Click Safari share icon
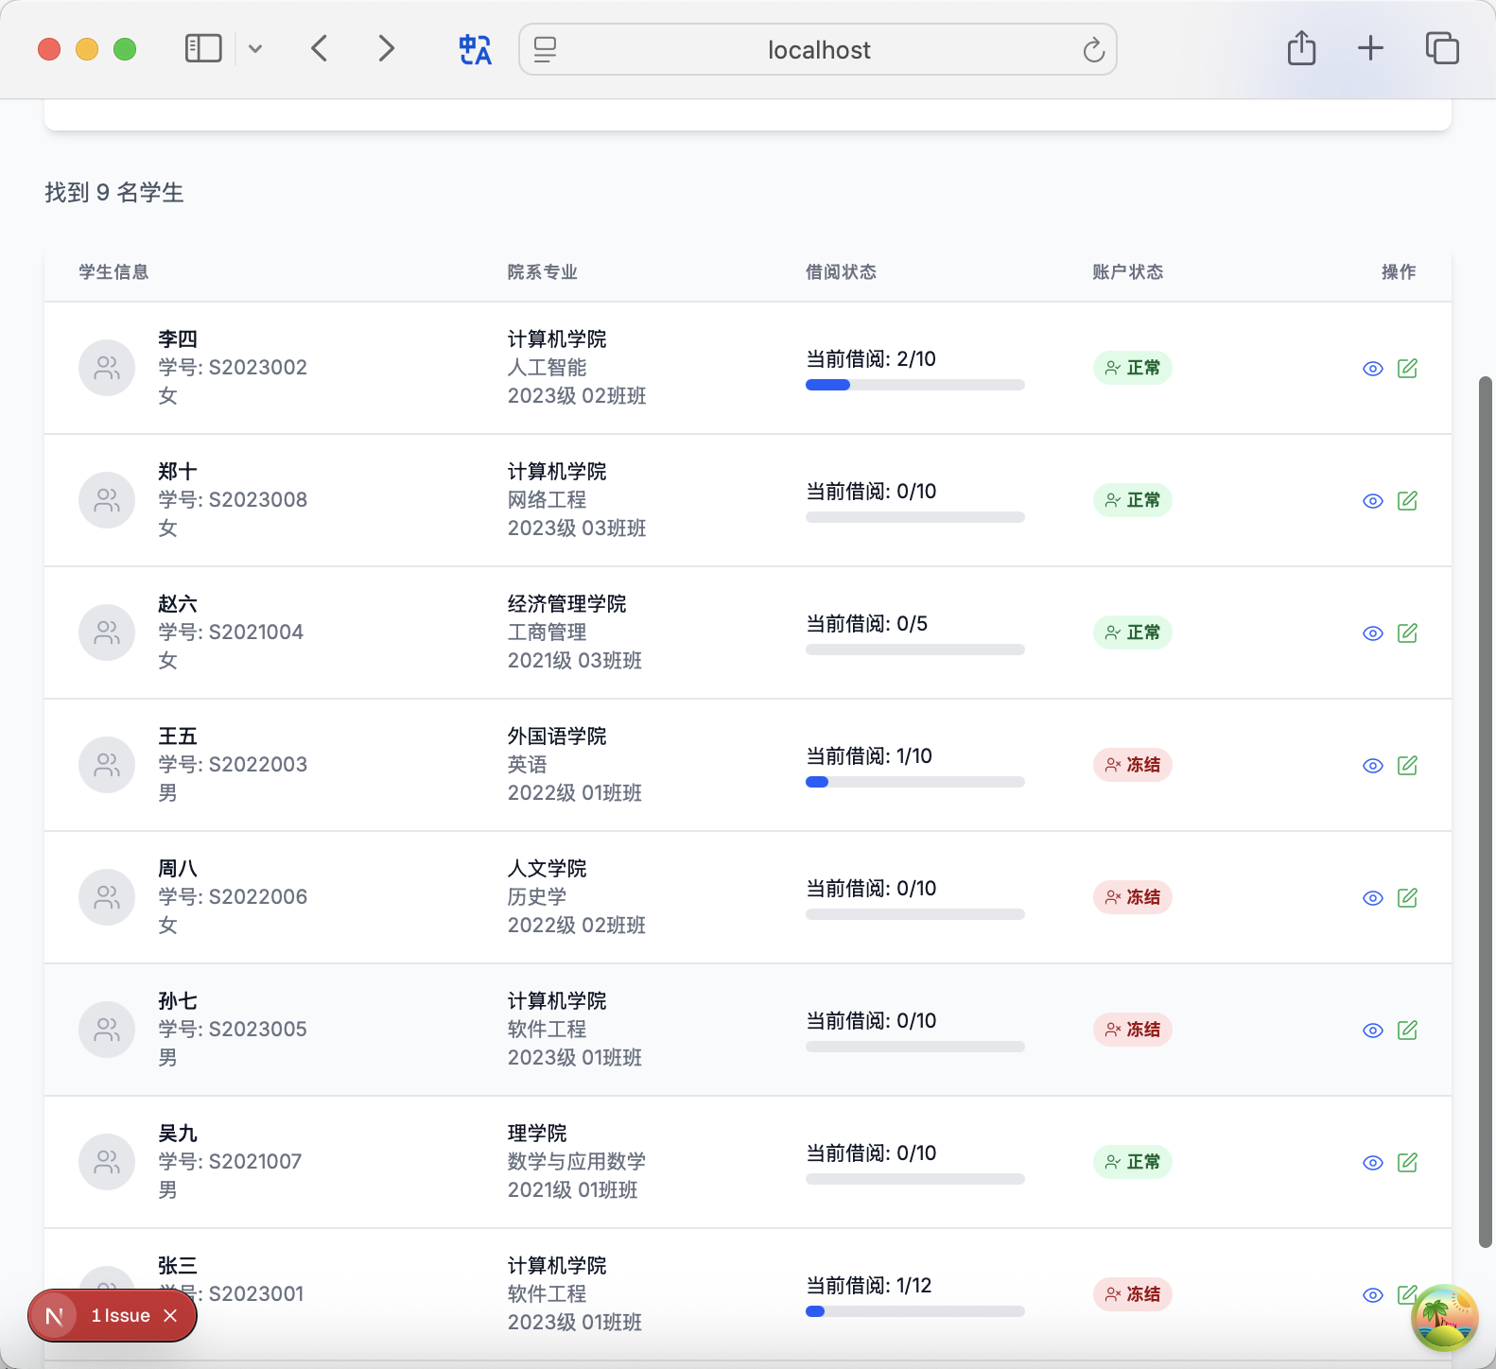1496x1369 pixels. pyautogui.click(x=1301, y=48)
